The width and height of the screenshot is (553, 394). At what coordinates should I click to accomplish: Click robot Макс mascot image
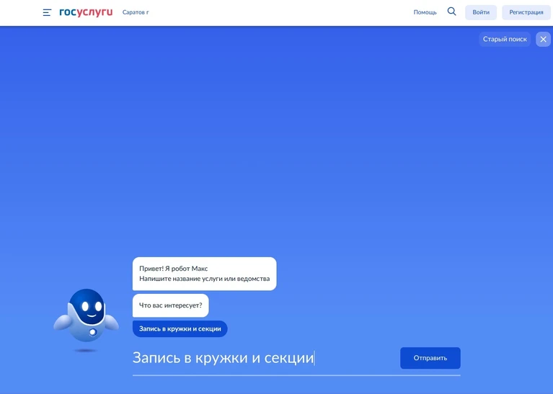pos(86,320)
